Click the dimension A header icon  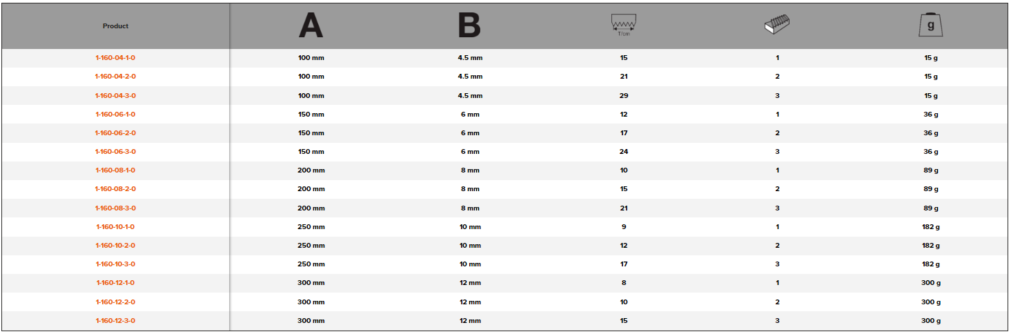coord(311,26)
